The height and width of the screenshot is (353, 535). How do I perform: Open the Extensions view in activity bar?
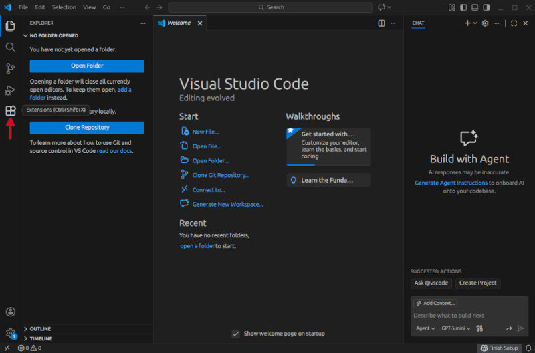point(10,111)
